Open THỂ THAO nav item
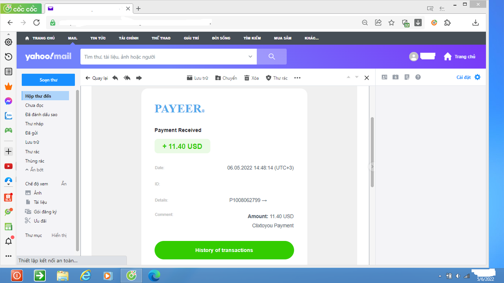504x283 pixels. click(x=161, y=38)
